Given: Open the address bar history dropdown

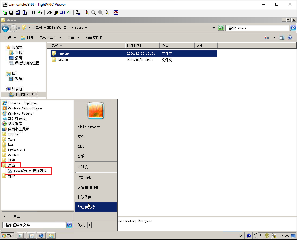Looking at the screenshot, I should pyautogui.click(x=214, y=28).
